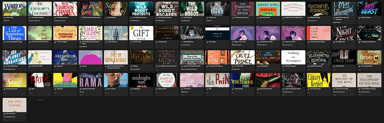Open the Ascension novel cover
Viewport: 384px width, 123px height.
point(65,57)
